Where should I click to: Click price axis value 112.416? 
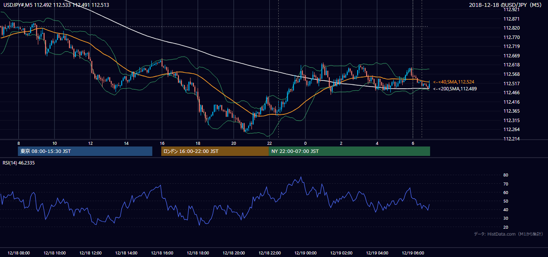[512, 102]
